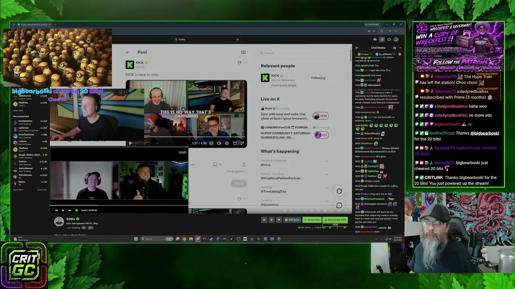Bookmark this page with the star

point(374,31)
